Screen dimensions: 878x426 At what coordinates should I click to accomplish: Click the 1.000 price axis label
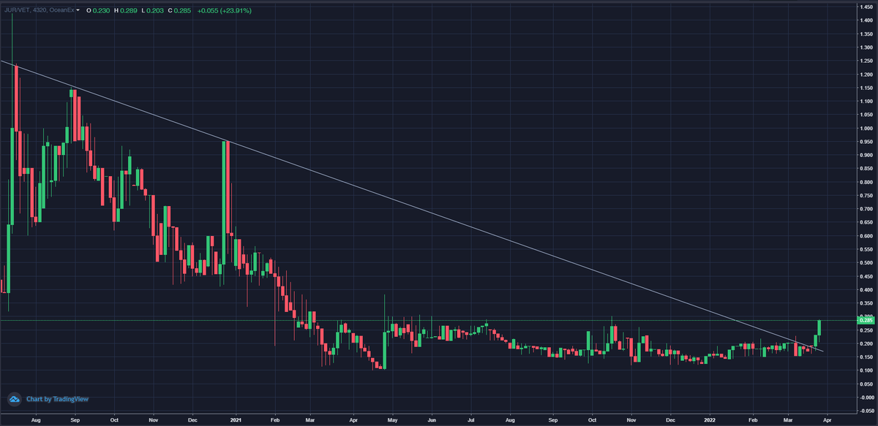(867, 128)
